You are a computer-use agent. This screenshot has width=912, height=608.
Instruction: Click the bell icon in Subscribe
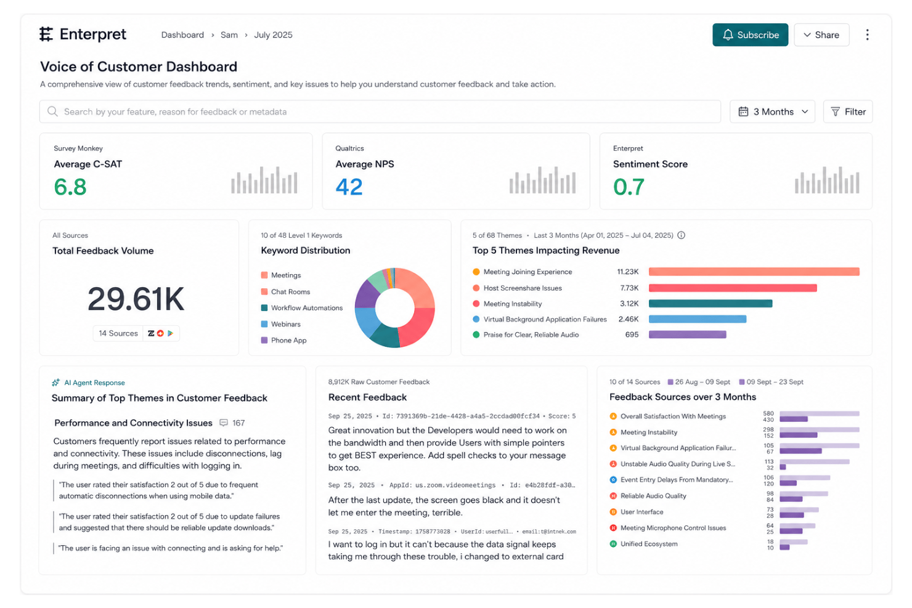point(728,35)
